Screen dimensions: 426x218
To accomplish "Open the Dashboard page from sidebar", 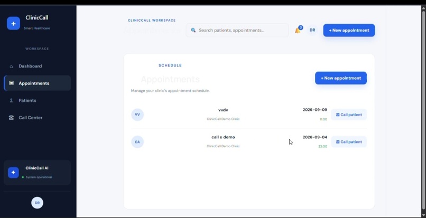I will (37, 66).
